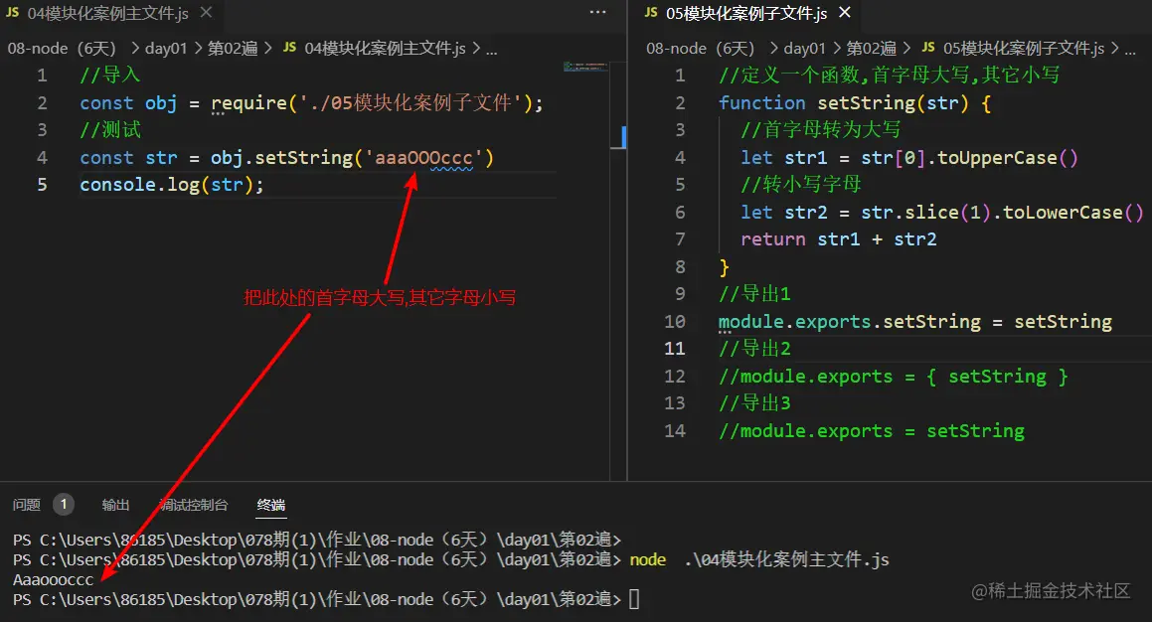Screen dimensions: 1152x622
Task: Click toUpperCase() call on line 4
Action: click(1007, 158)
